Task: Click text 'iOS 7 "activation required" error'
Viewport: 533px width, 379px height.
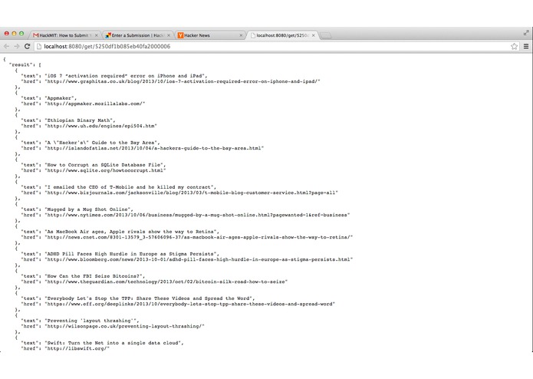Action: pos(97,76)
